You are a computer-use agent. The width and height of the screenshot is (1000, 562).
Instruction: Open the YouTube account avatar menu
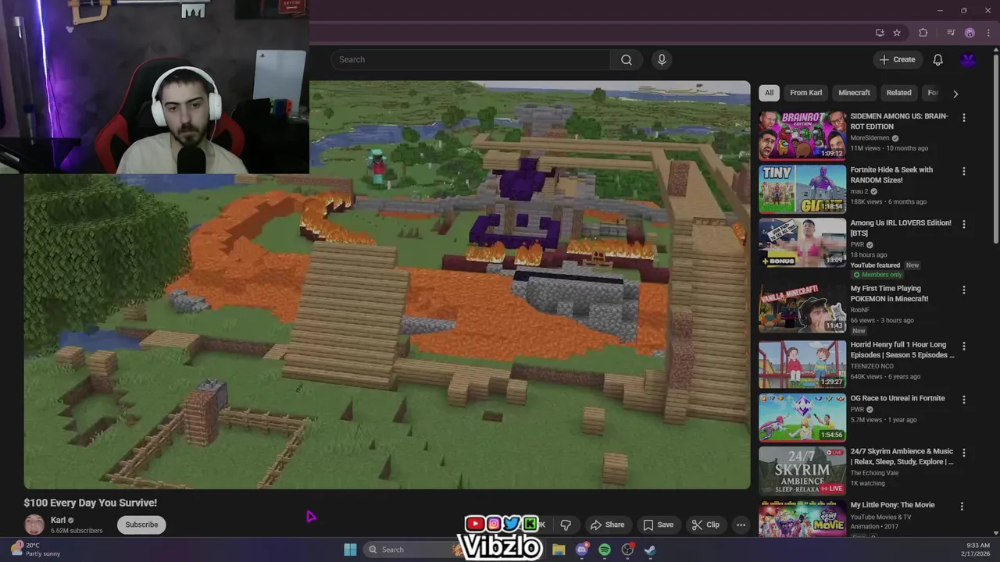tap(969, 59)
